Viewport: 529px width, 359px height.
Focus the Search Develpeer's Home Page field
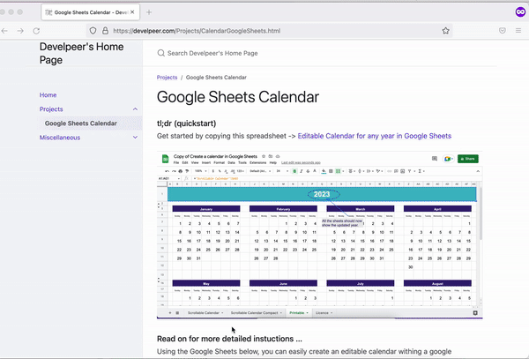click(x=212, y=53)
